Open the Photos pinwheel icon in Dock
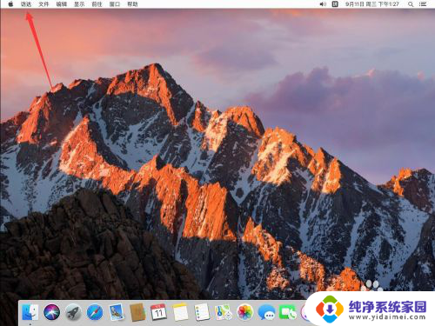 (x=244, y=312)
